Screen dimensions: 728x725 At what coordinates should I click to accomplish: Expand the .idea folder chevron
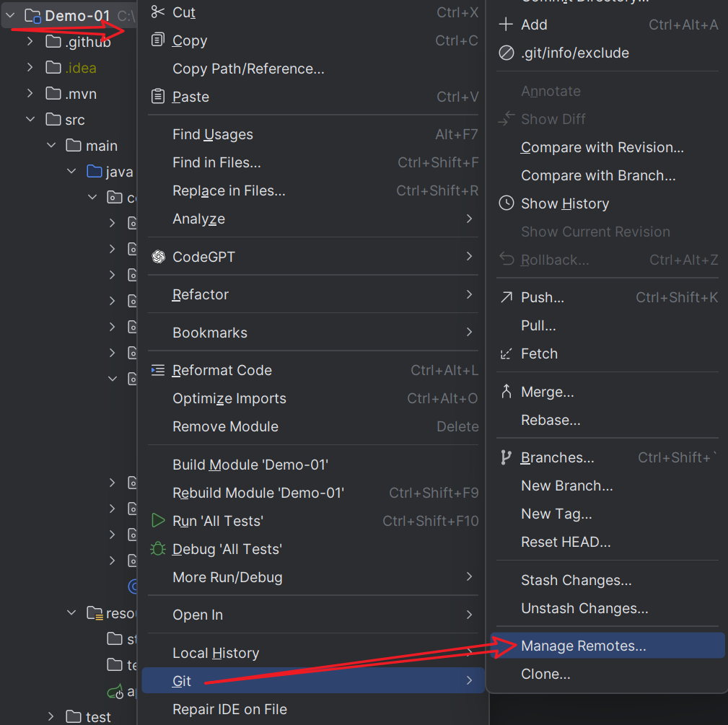tap(30, 68)
